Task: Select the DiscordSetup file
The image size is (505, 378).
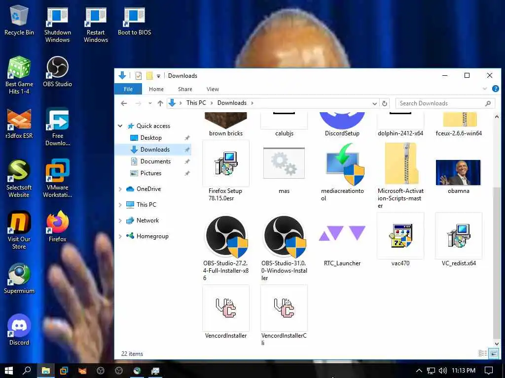Action: click(342, 125)
